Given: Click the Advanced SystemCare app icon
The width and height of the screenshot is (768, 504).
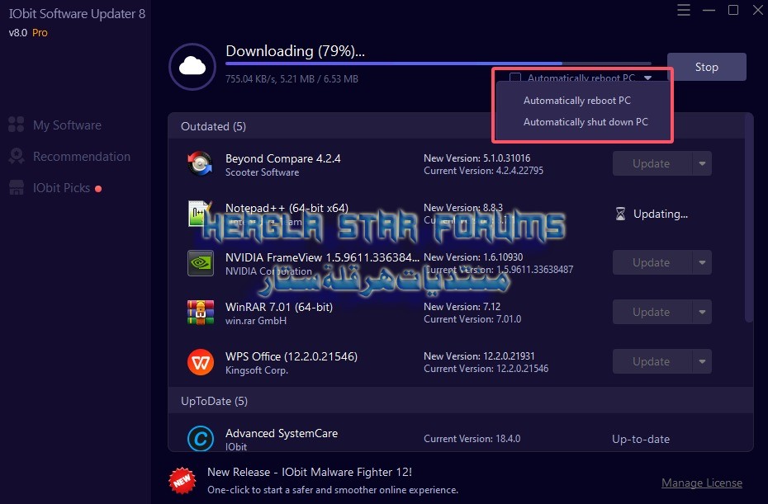Looking at the screenshot, I should coord(201,439).
